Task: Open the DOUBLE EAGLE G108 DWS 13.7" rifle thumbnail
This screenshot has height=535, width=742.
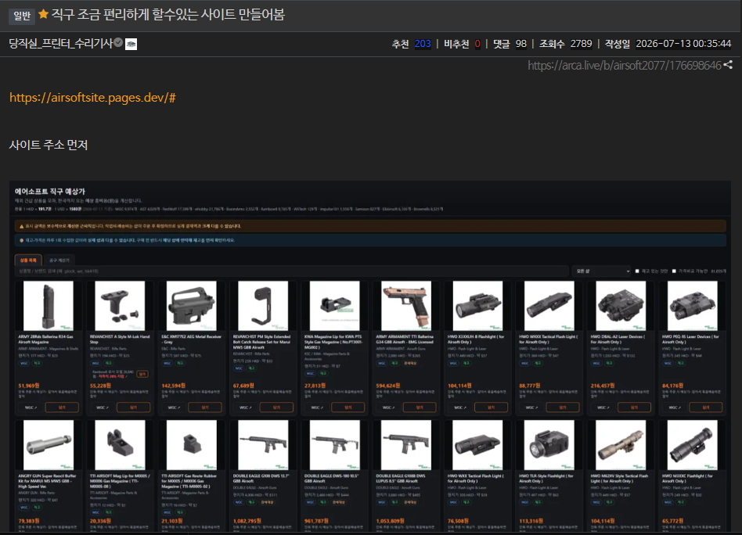Action: pos(263,444)
